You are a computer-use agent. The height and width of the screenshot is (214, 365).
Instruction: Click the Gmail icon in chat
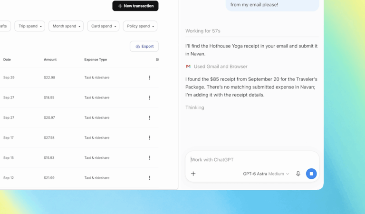click(188, 67)
